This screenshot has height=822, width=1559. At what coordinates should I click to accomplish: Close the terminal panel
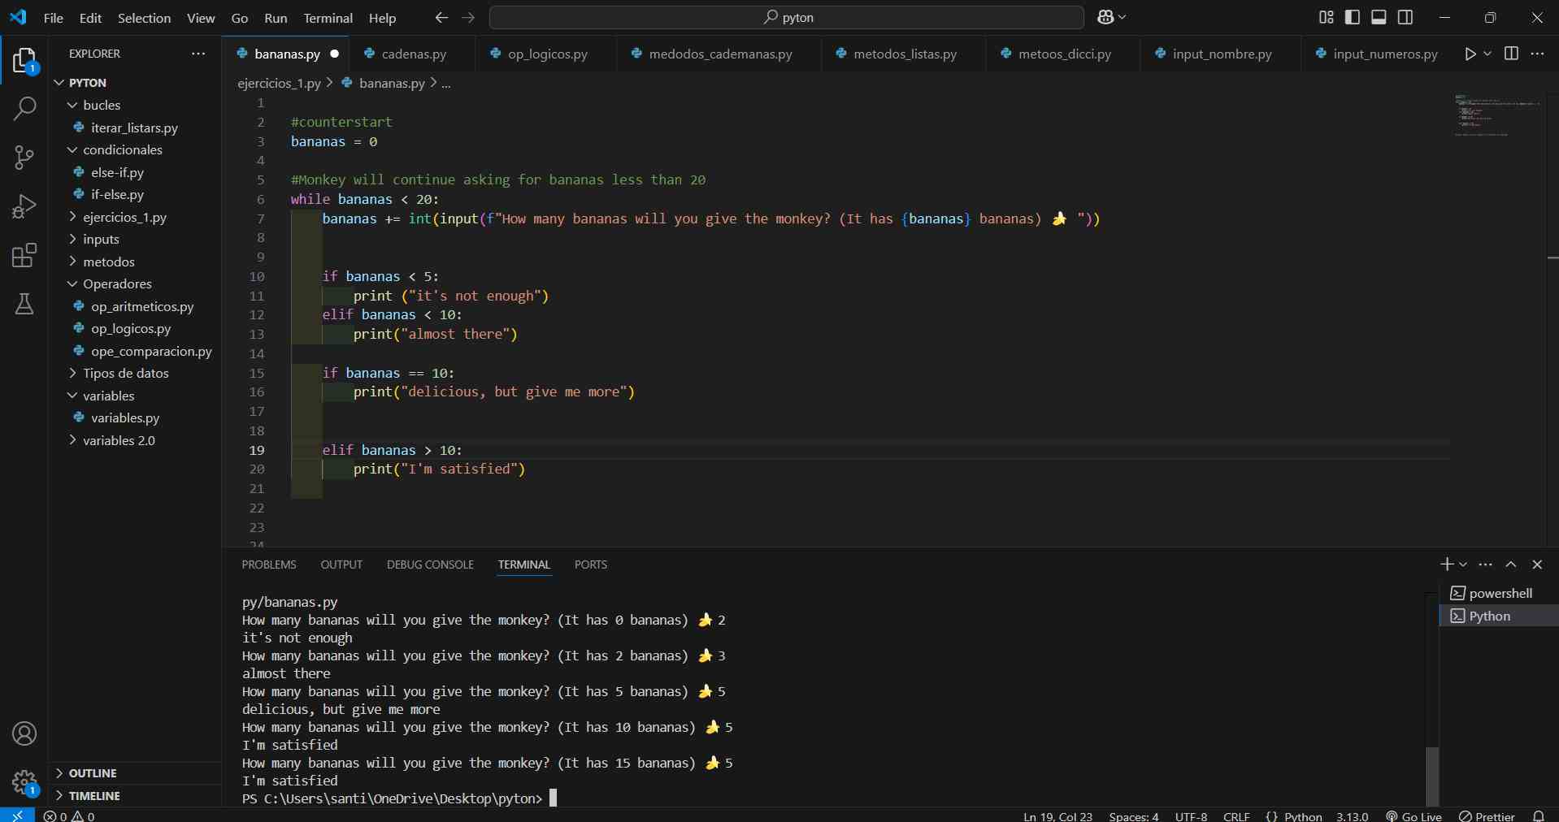pos(1537,565)
